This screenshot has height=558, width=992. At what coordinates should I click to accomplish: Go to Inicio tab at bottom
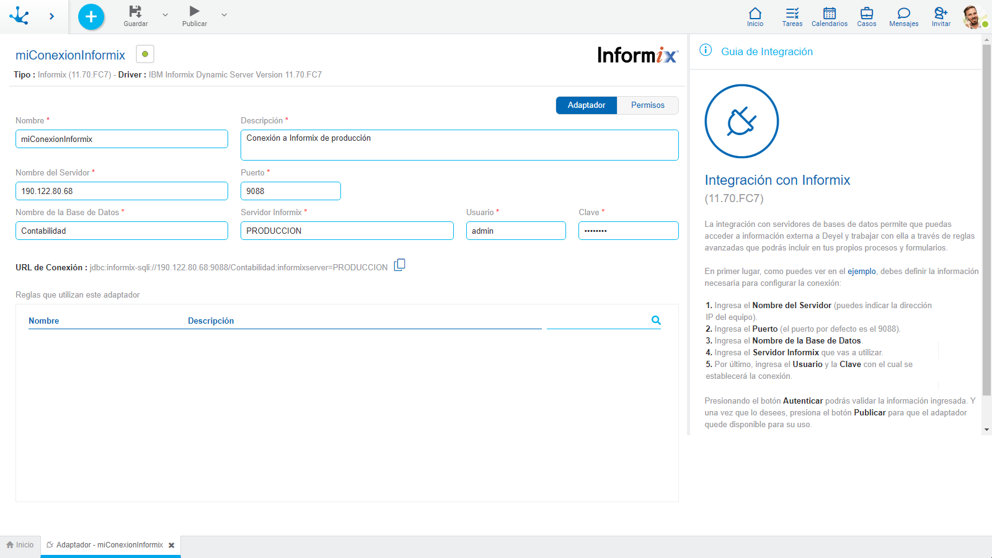coord(20,545)
